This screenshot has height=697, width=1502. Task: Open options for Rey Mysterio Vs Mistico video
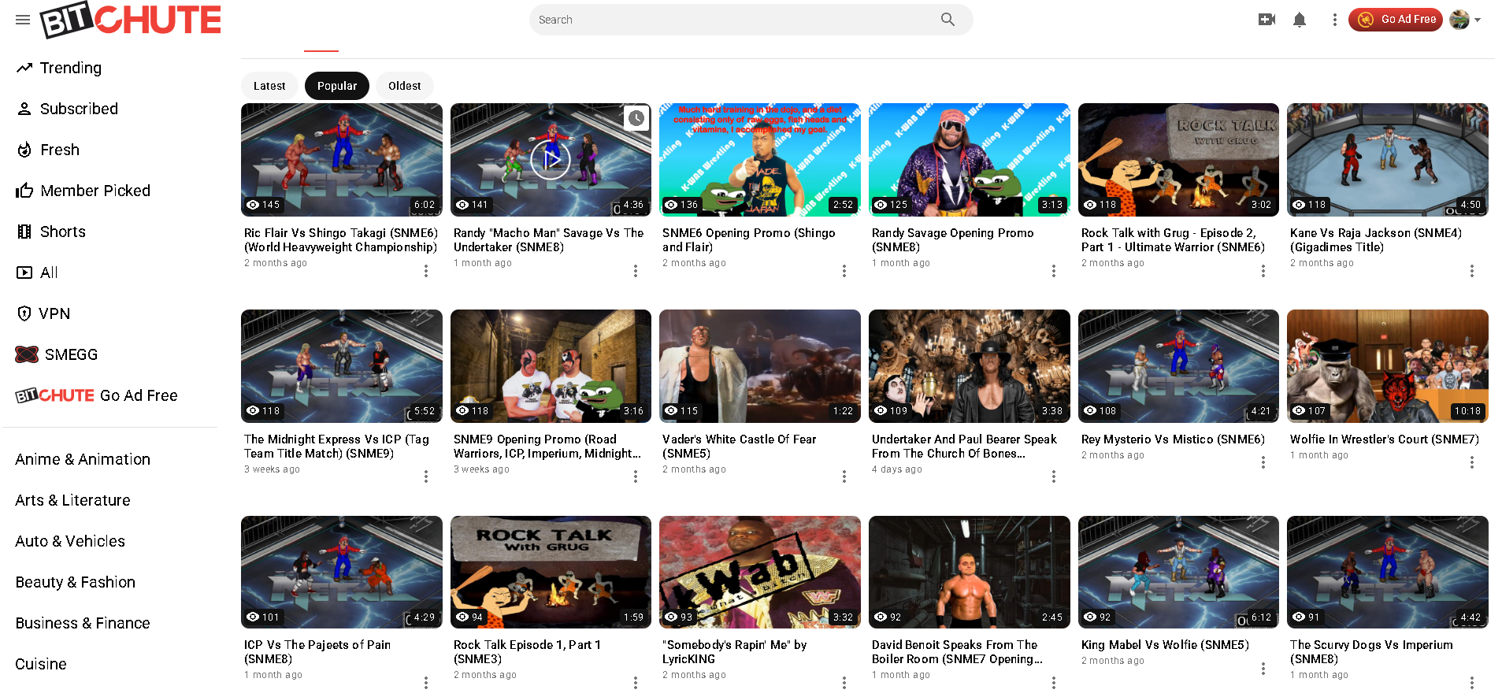tap(1263, 462)
